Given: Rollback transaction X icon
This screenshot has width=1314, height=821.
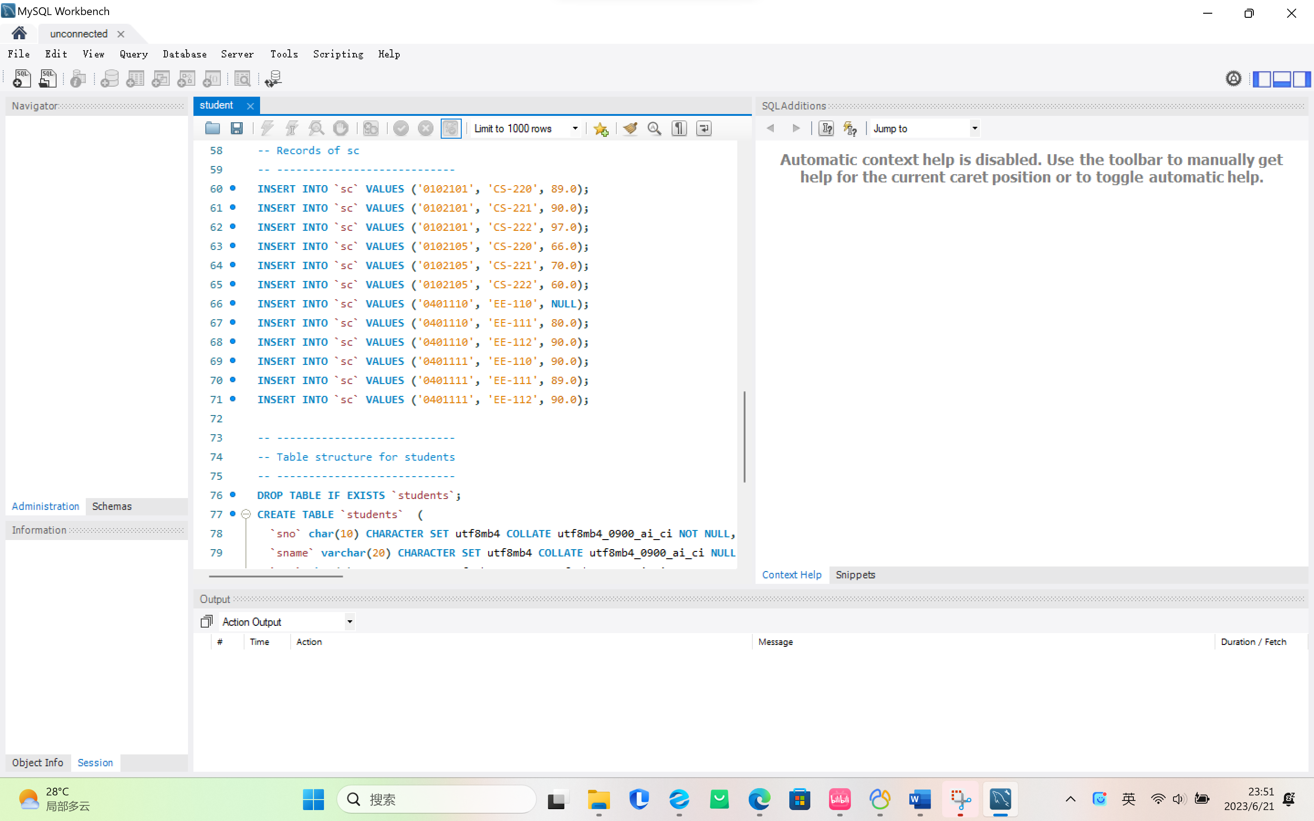Looking at the screenshot, I should tap(426, 128).
